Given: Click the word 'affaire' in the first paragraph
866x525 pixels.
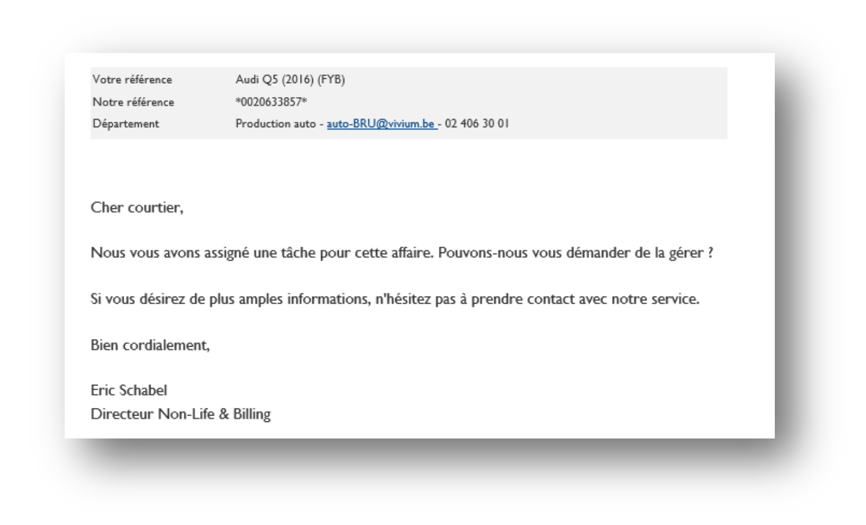Looking at the screenshot, I should pos(412,253).
